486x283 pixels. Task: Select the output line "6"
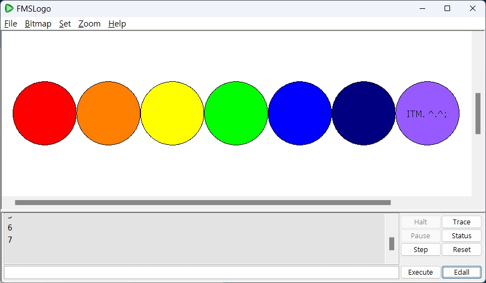pyautogui.click(x=10, y=228)
